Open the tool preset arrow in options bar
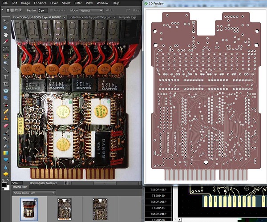267x222 pixels. coord(2,10)
